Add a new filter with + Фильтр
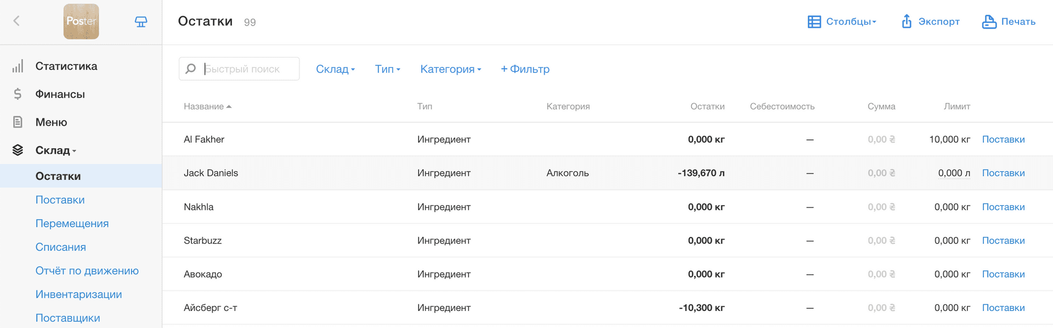 pyautogui.click(x=525, y=69)
